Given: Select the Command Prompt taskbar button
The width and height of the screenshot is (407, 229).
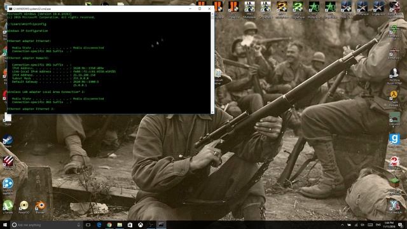Looking at the screenshot, I should (161, 225).
